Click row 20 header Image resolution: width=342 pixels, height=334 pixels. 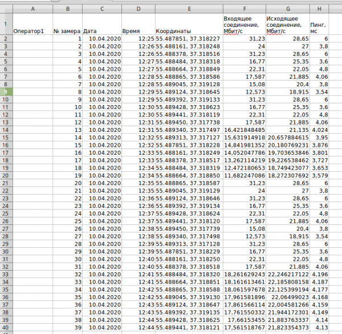(6, 175)
